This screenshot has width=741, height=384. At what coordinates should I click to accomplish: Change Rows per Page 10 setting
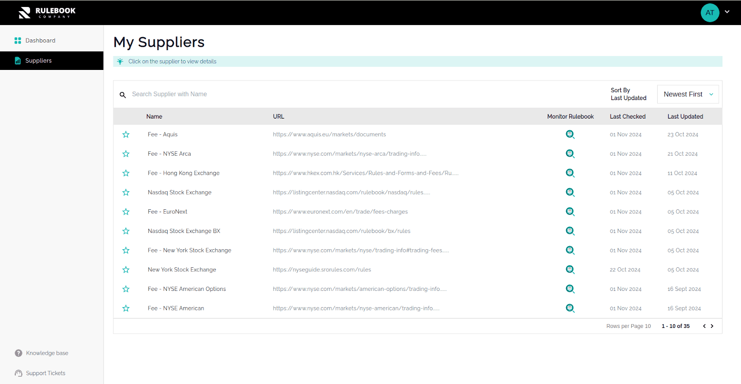point(628,326)
